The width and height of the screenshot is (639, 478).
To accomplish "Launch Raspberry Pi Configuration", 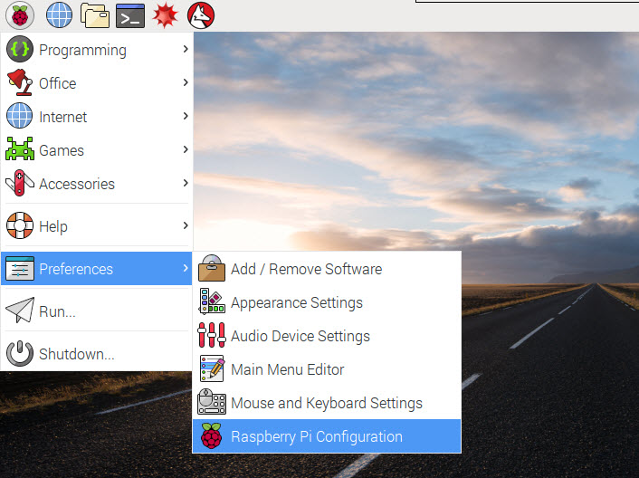I will [x=327, y=435].
